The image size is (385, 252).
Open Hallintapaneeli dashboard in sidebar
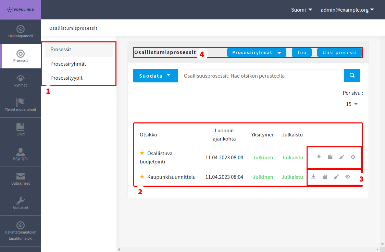coord(21,31)
